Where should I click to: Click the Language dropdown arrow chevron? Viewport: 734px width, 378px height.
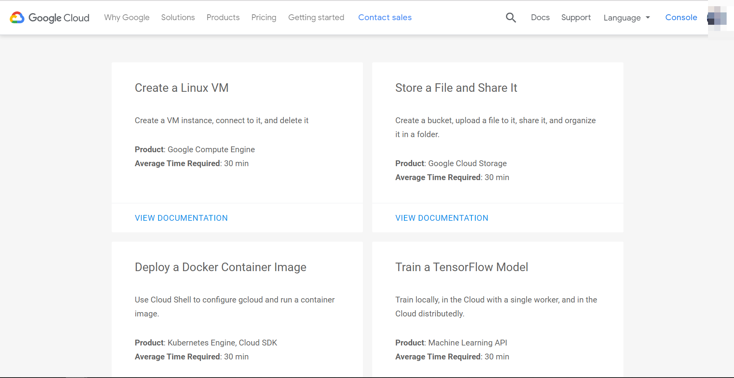pos(648,18)
